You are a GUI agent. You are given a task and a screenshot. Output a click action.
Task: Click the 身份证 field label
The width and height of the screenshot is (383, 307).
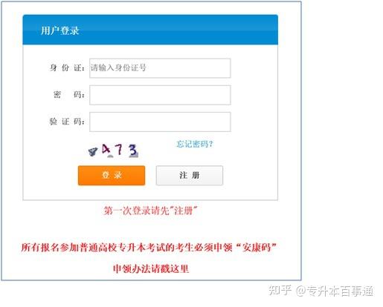67,67
